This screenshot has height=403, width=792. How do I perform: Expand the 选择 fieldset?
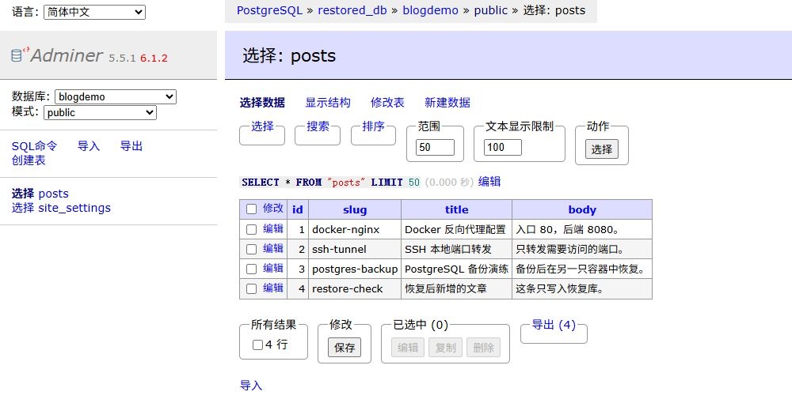point(262,126)
